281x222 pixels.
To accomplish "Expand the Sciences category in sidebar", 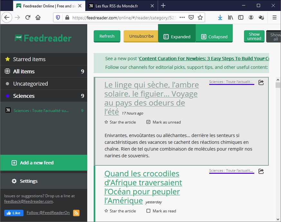I will (24, 96).
